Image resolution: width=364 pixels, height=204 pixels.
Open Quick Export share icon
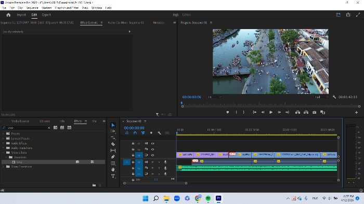348,15
